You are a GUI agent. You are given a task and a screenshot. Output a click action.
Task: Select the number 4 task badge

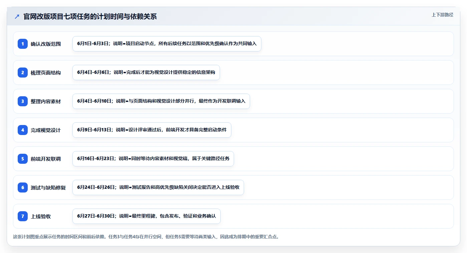click(23, 130)
